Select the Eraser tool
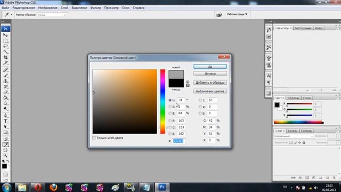 tap(5, 92)
